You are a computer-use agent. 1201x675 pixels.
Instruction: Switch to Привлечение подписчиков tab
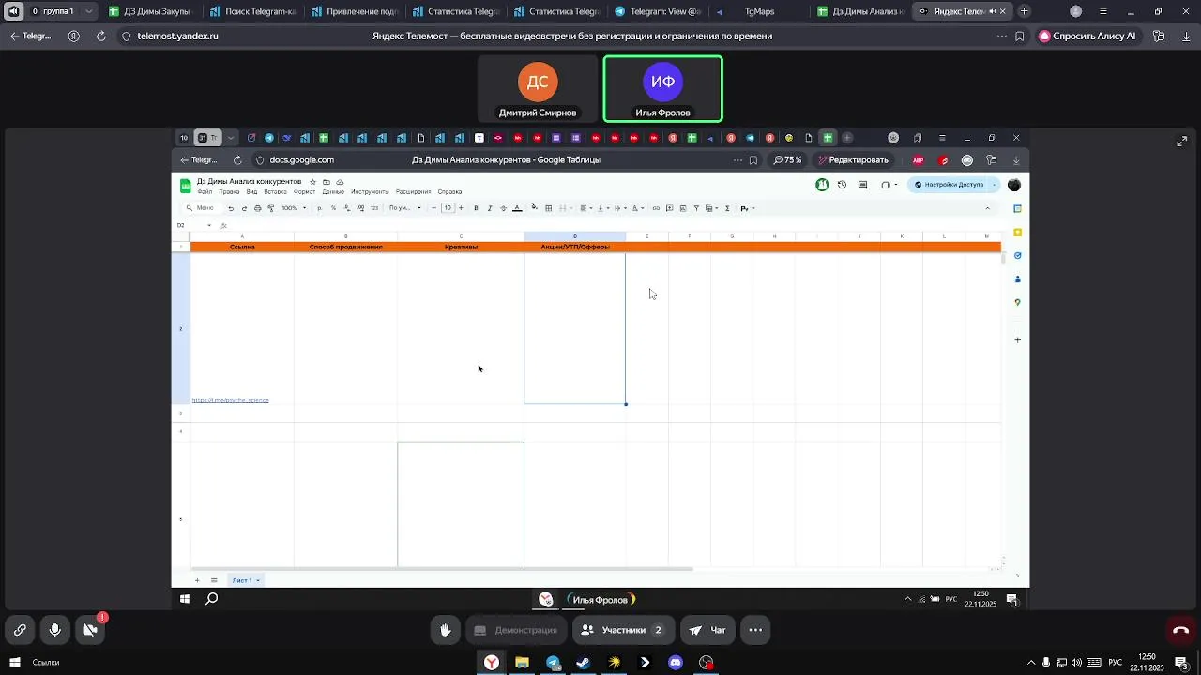click(354, 11)
